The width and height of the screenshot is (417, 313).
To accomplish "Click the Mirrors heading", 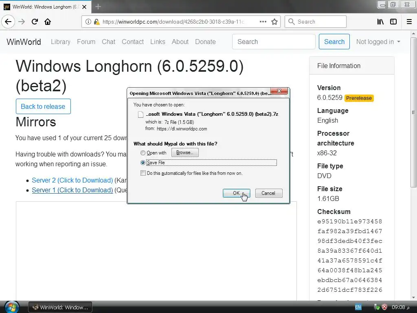I will click(x=36, y=122).
